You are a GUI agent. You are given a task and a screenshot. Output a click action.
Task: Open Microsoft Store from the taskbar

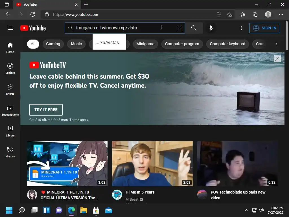point(96,210)
